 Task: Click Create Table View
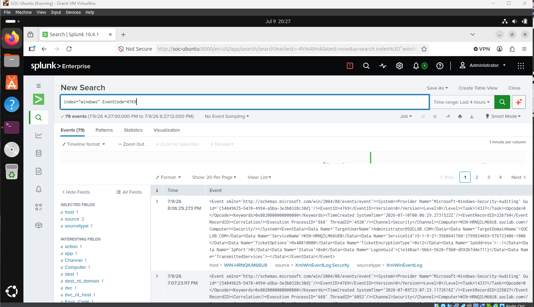(x=478, y=88)
